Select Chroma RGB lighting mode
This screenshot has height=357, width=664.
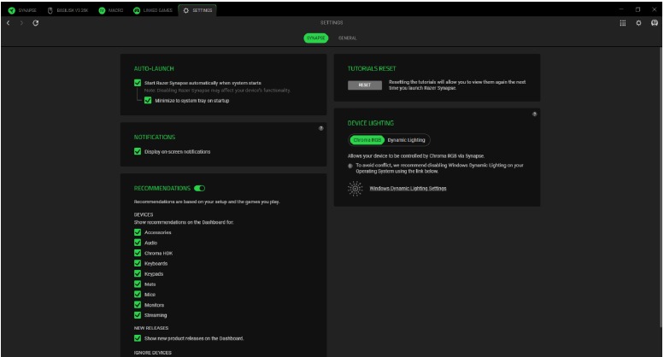[x=367, y=140]
